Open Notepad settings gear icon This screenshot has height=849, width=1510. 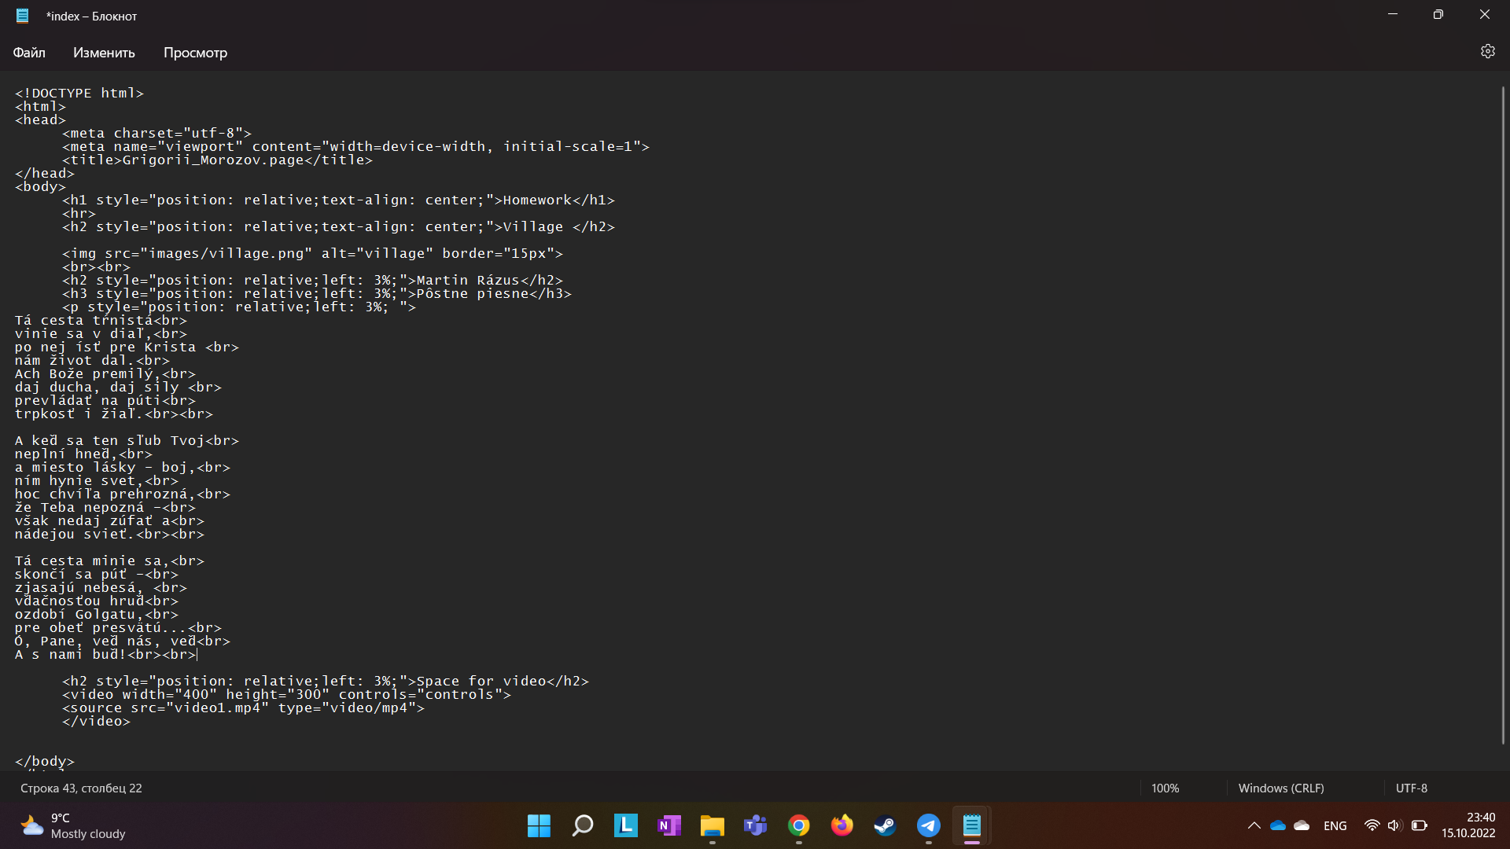[x=1487, y=52]
